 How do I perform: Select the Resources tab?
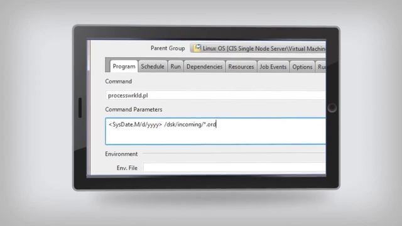click(241, 67)
